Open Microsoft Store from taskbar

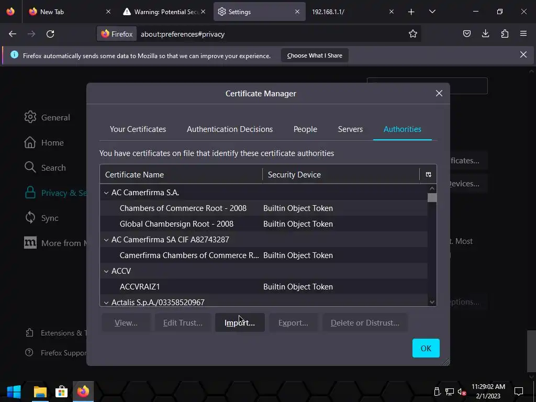62,392
